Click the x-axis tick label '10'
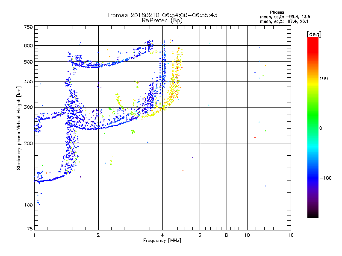Screen dimensions: 342x256 (x=247, y=235)
